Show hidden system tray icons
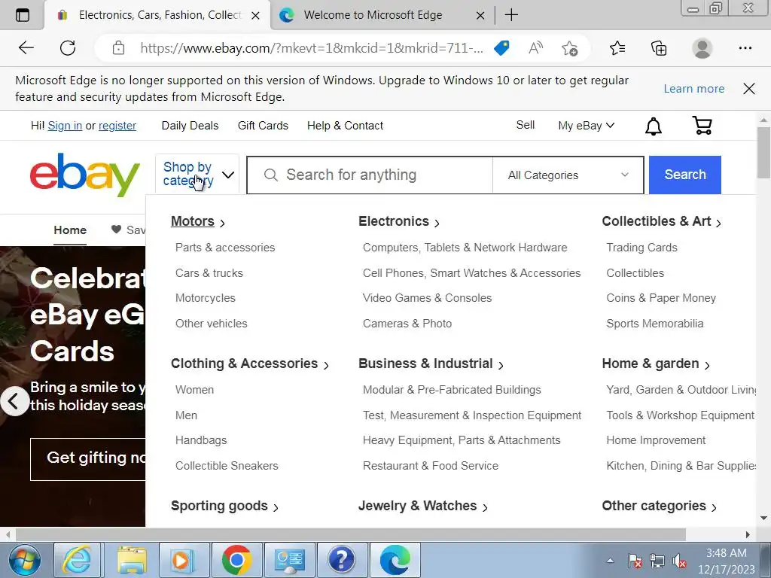The height and width of the screenshot is (578, 771). click(610, 560)
